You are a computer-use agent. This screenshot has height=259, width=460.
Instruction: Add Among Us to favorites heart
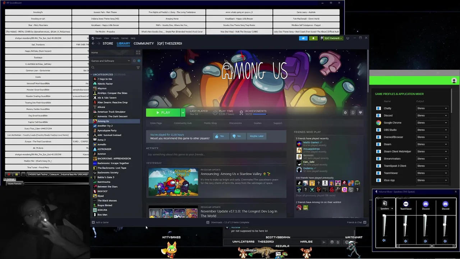pos(360,113)
